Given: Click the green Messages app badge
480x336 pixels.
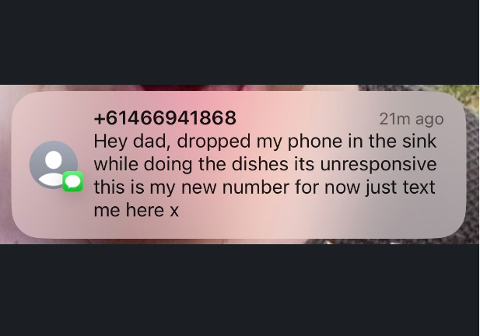Looking at the screenshot, I should point(73,181).
